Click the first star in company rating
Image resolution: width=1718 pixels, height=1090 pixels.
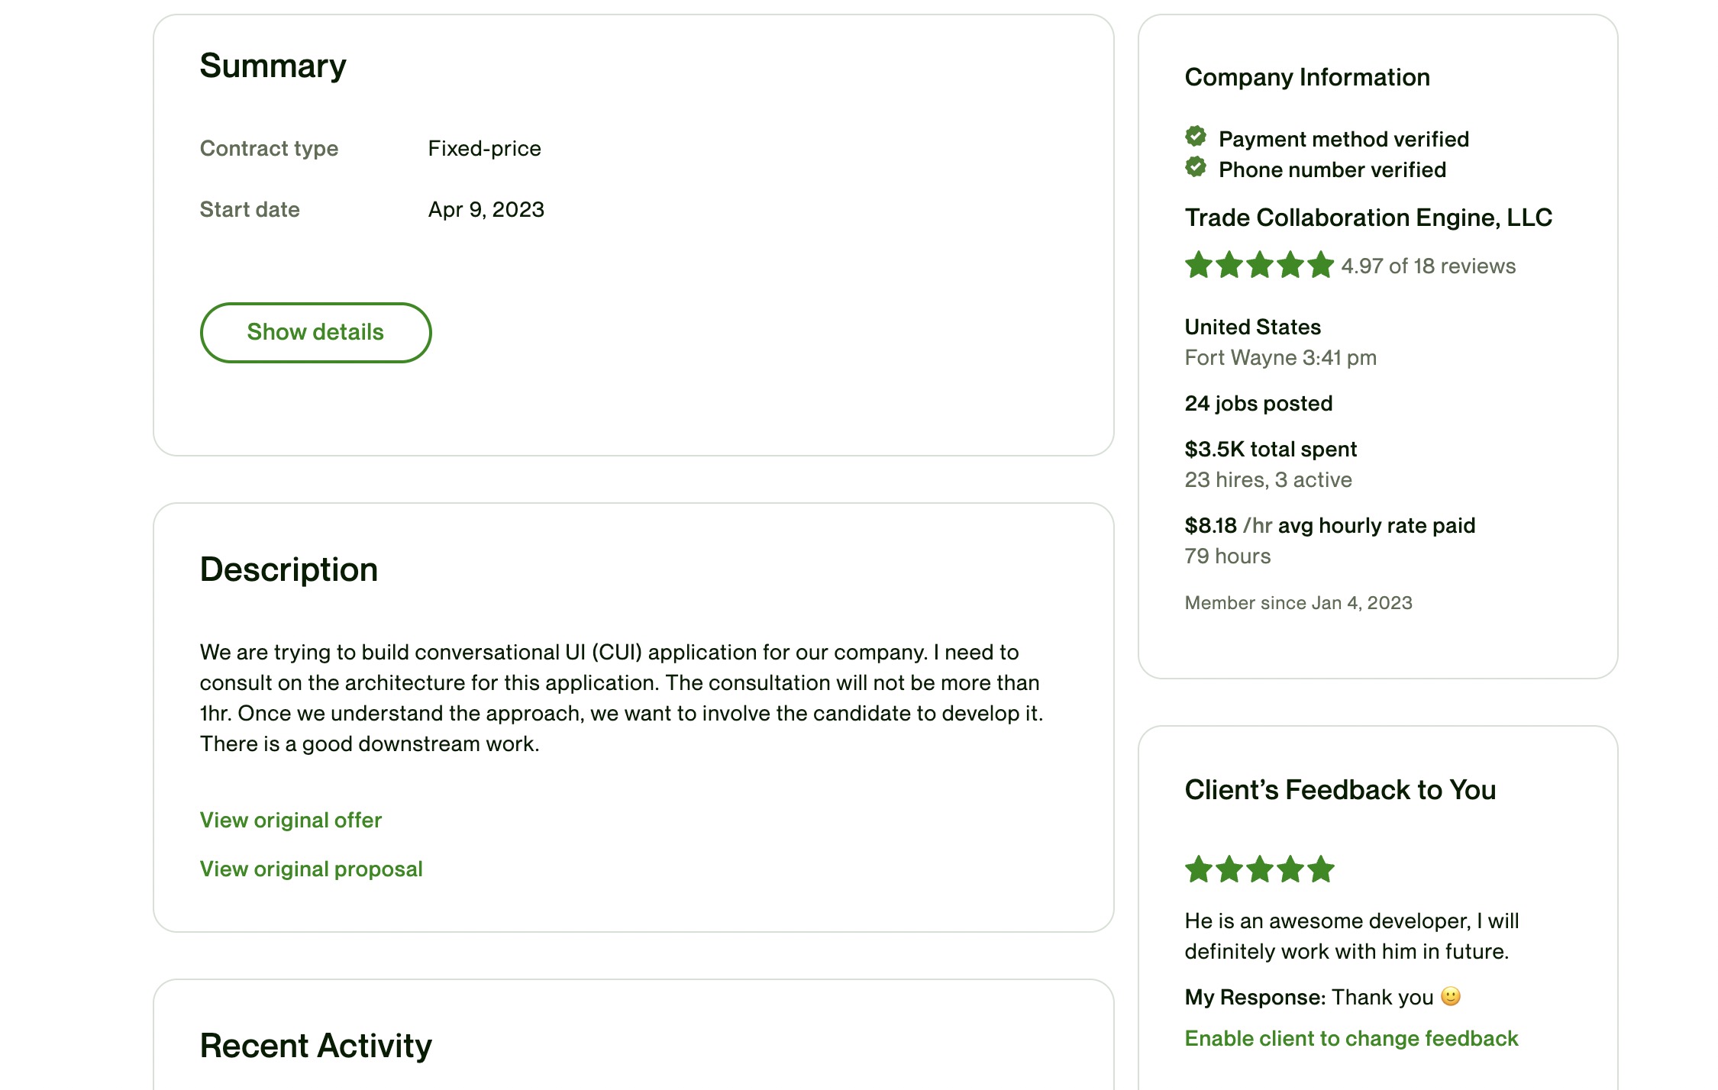coord(1199,265)
